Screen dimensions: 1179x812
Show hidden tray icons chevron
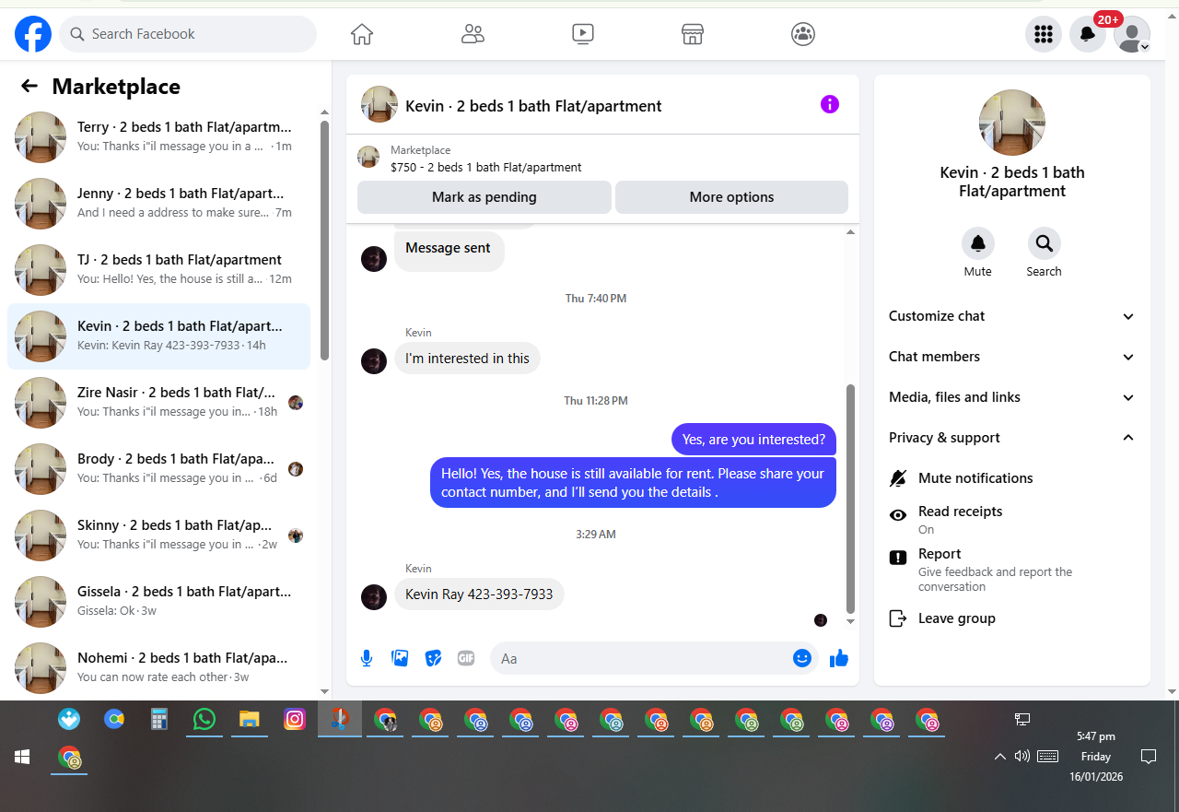click(x=999, y=757)
